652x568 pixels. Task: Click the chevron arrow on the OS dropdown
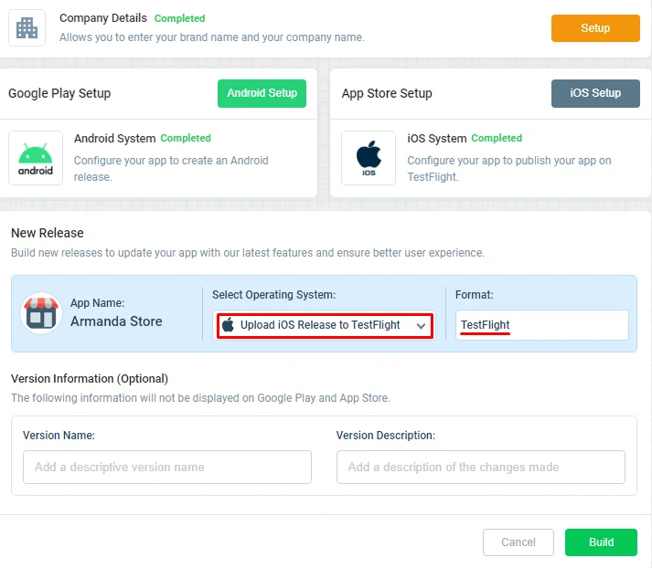(421, 326)
